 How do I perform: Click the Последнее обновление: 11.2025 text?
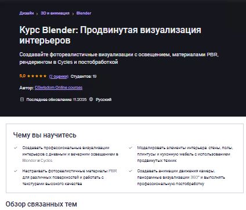coord(56,100)
